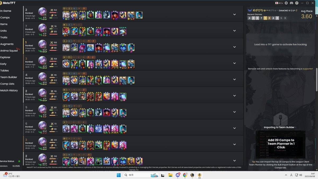Click the gold 1st place recent game badge

coord(266,18)
